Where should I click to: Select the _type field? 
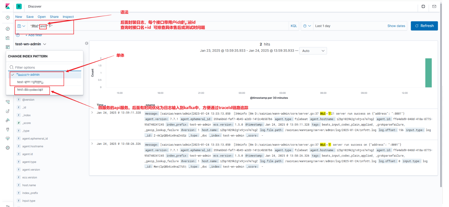(26, 131)
